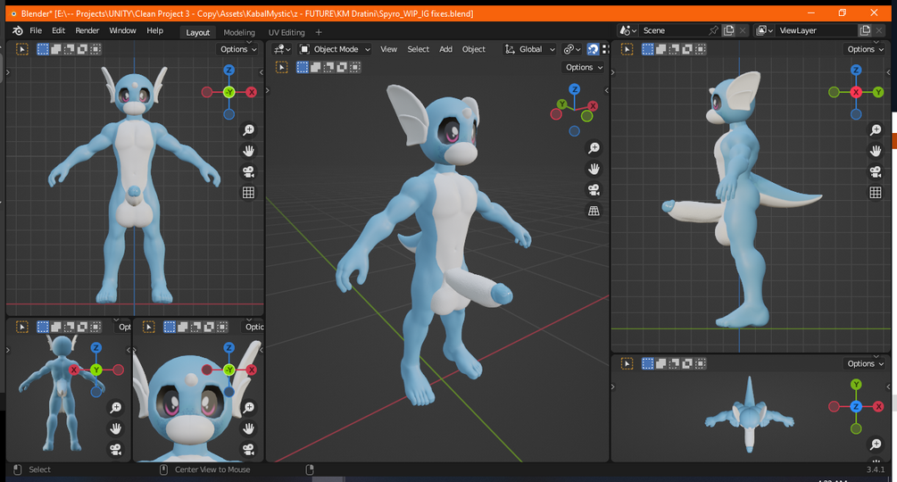
Task: Switch to the UV Editing workspace tab
Action: pos(287,33)
